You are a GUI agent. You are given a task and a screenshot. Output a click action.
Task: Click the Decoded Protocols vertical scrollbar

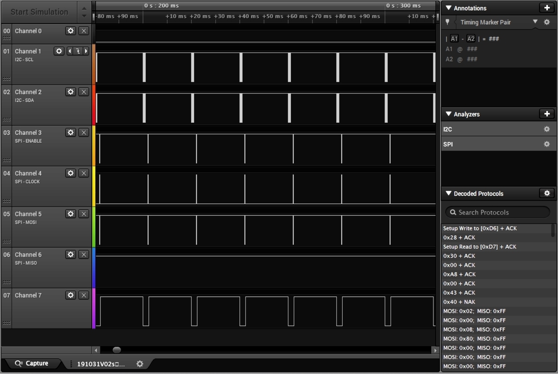tap(553, 230)
